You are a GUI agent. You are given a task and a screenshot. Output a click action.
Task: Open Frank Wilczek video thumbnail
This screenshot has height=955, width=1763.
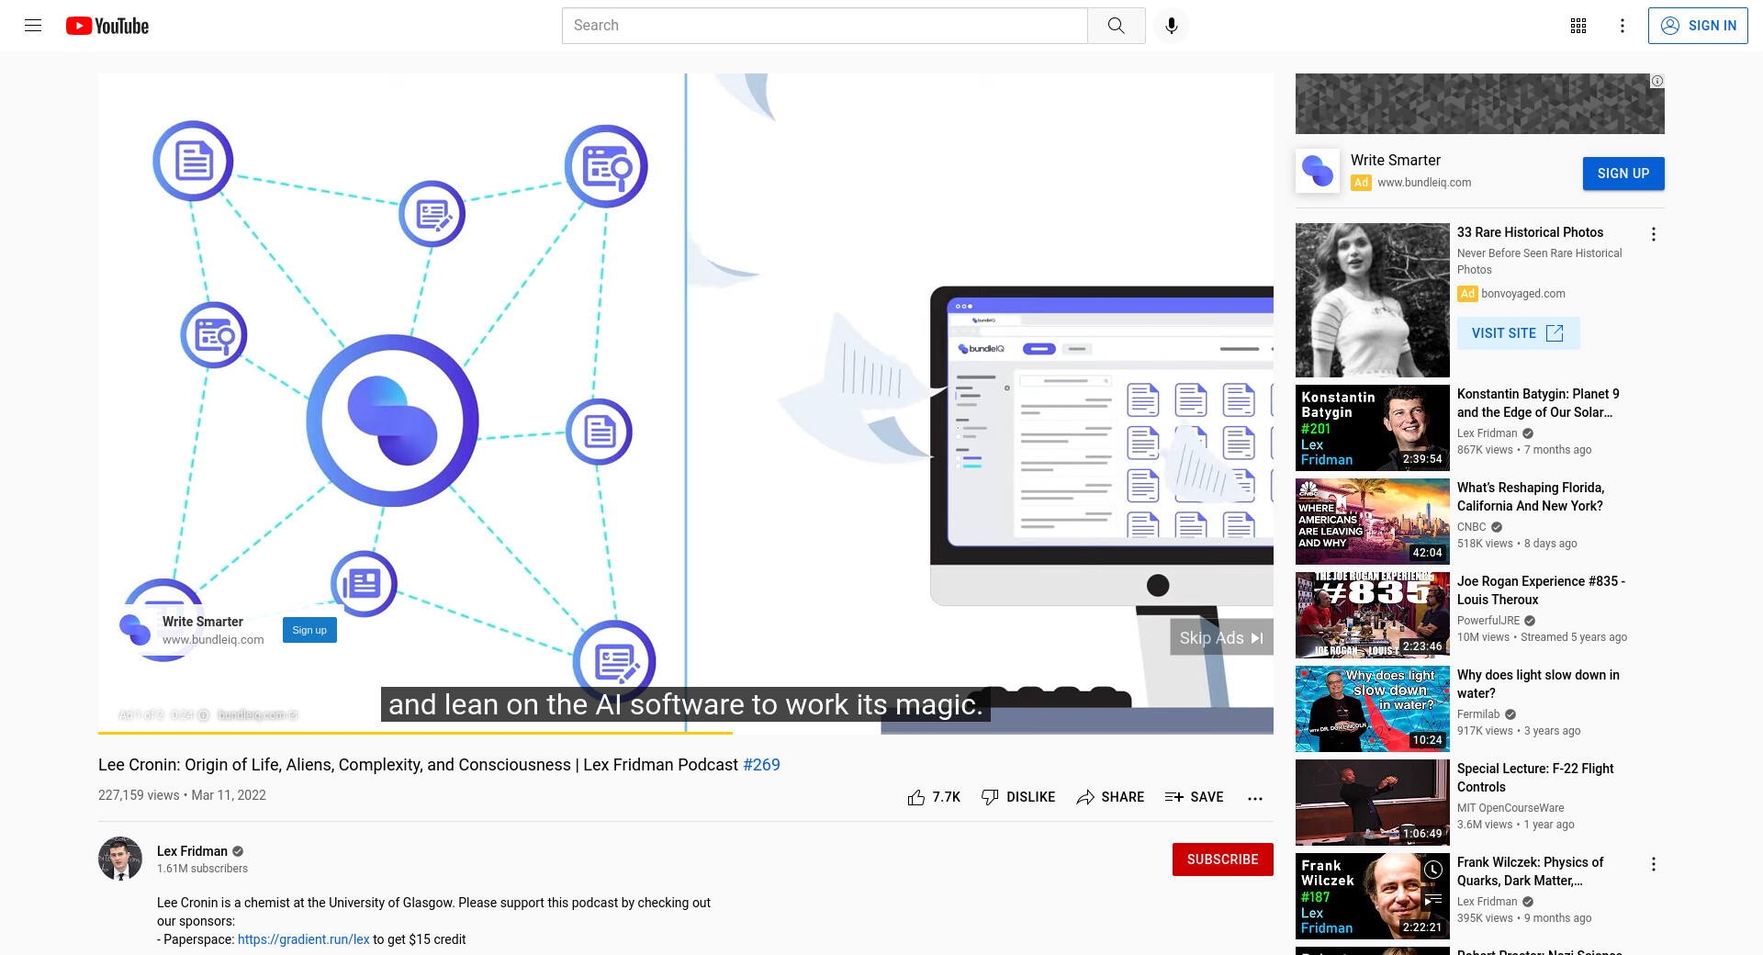click(x=1372, y=896)
